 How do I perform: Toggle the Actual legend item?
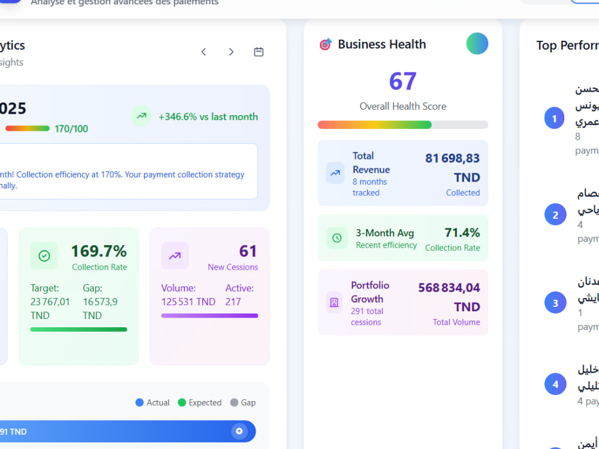(152, 403)
